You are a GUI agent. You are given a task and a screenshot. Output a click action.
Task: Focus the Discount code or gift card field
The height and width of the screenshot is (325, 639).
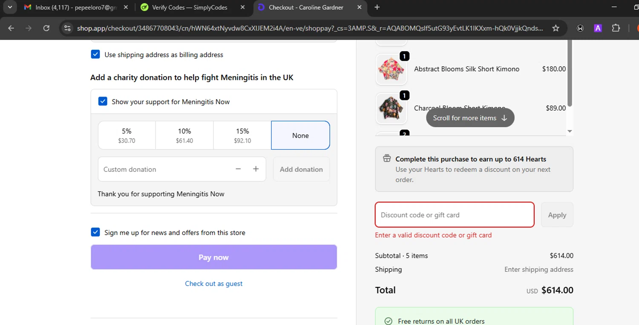click(455, 215)
